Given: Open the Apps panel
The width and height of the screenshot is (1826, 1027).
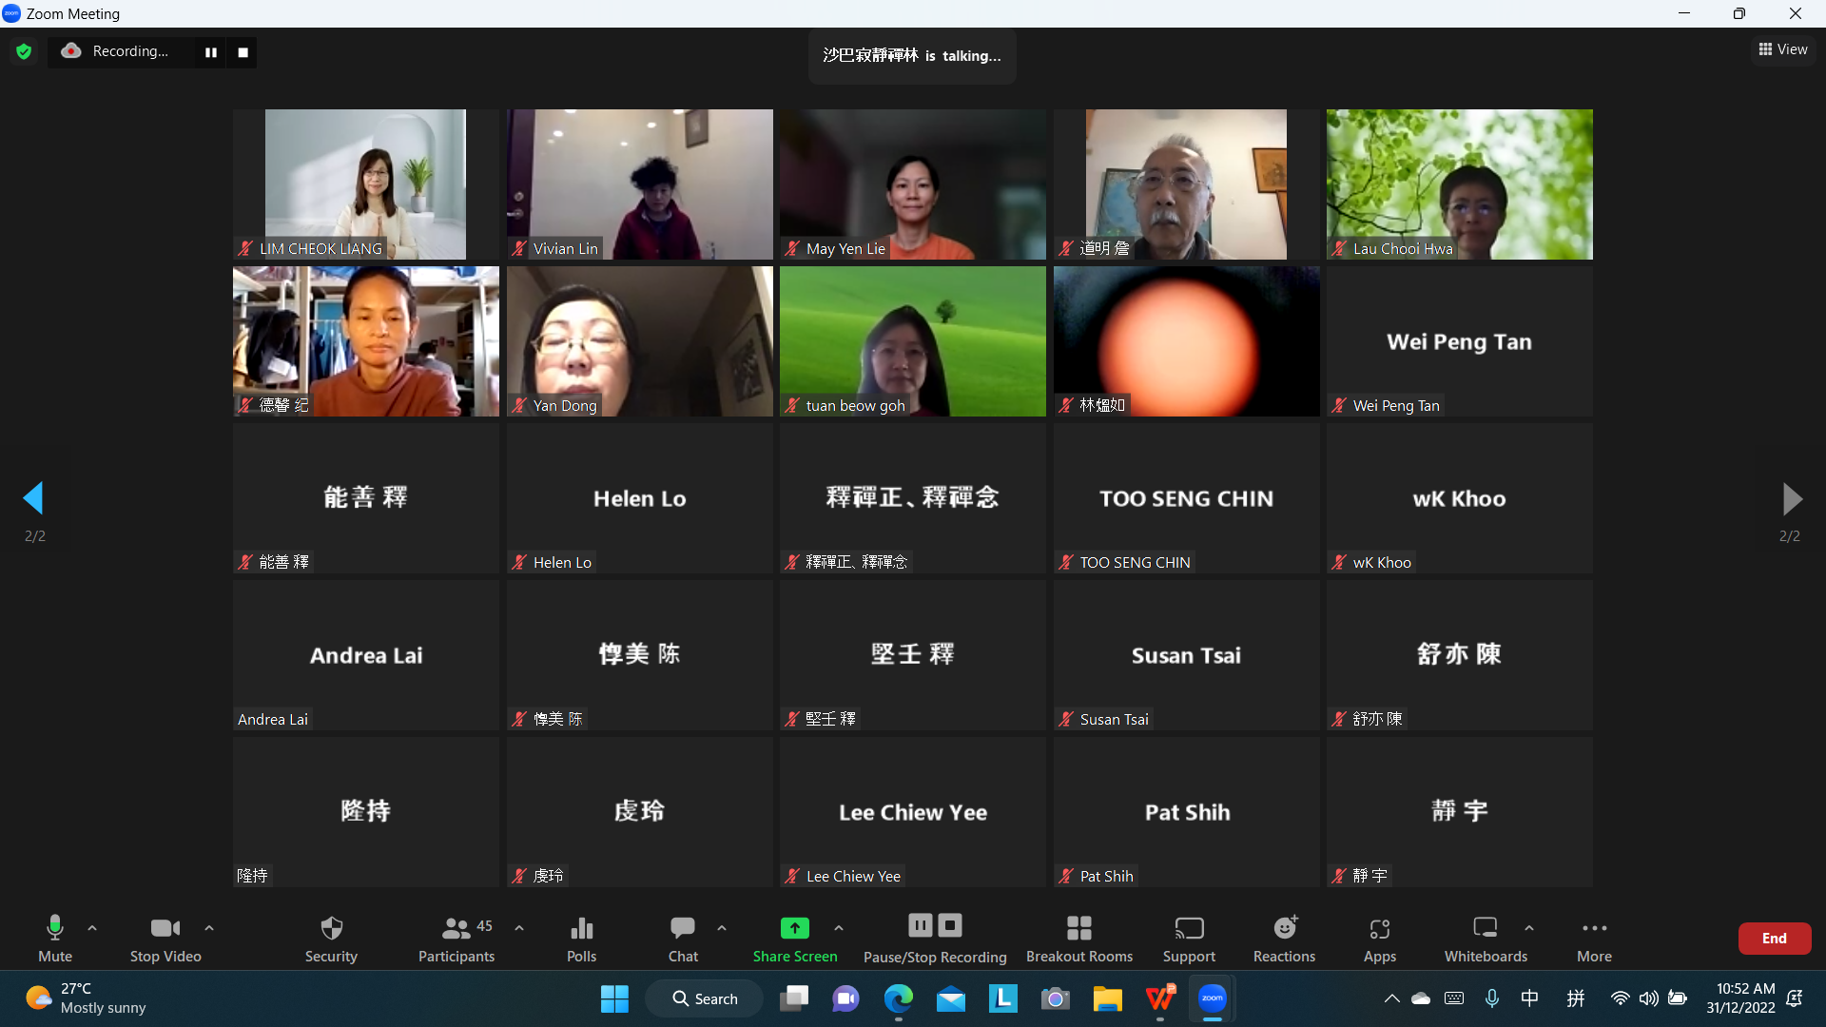Looking at the screenshot, I should 1379,938.
